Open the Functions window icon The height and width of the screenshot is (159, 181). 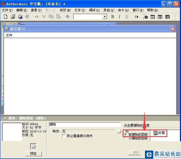click(x=152, y=17)
